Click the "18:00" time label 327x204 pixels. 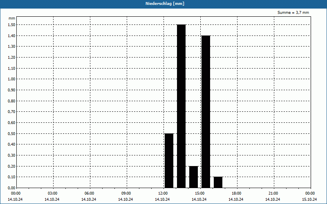(x=237, y=193)
